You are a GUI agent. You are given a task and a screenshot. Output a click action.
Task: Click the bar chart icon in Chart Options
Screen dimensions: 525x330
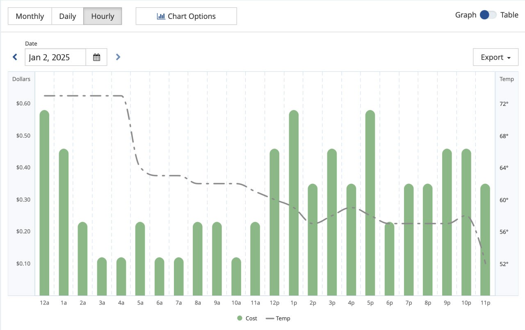(x=161, y=16)
